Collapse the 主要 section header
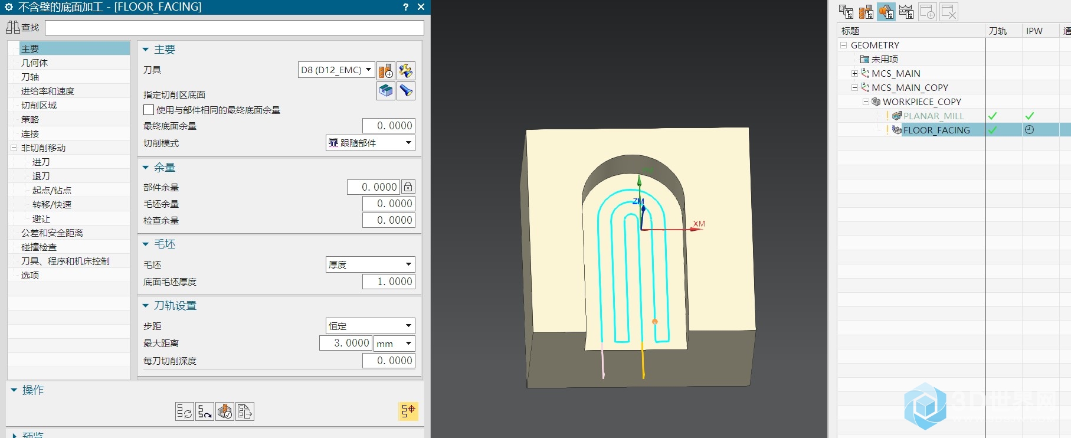Screen dimensions: 1071x438 click(146, 50)
